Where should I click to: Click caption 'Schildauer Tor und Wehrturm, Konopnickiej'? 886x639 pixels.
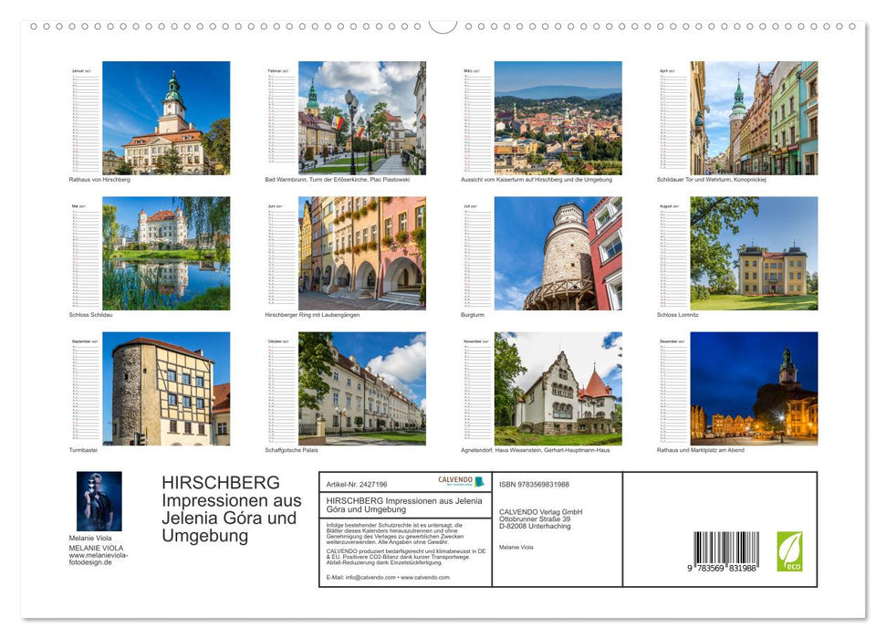[712, 179]
